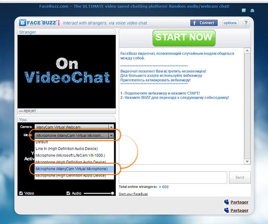The height and width of the screenshot is (224, 268).
Task: Select Microphone (ManyCam Virtual Microphone) list option
Action: point(71,169)
